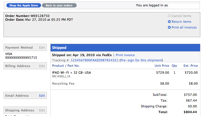The width and height of the screenshot is (209, 116).
Task: Click the greyed arrow icon beside Cancel items
Action: coord(169,16)
